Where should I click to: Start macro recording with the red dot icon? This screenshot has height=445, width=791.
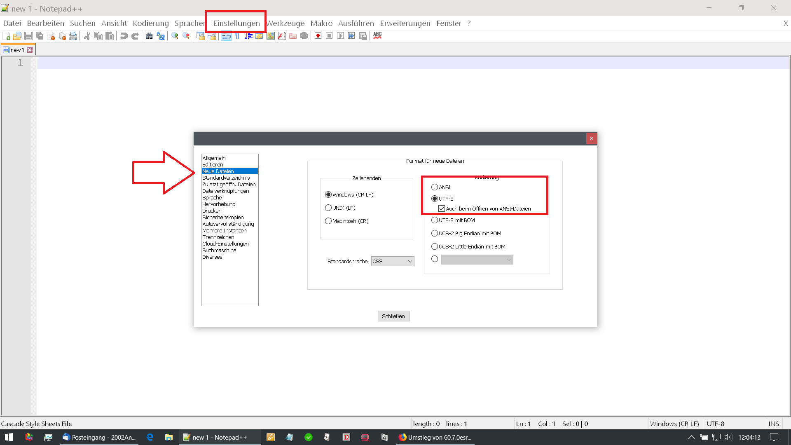tap(318, 36)
